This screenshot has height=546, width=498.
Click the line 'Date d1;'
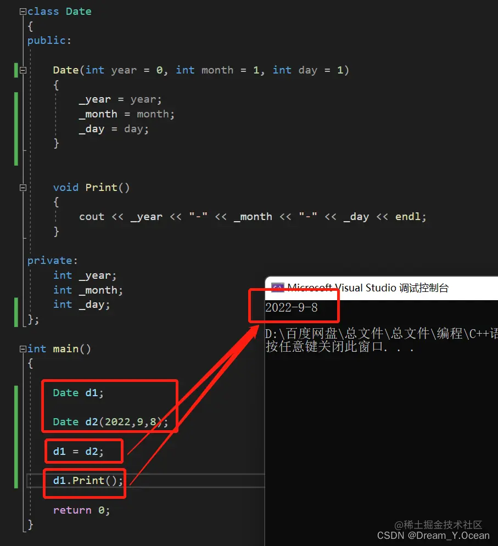(x=78, y=393)
